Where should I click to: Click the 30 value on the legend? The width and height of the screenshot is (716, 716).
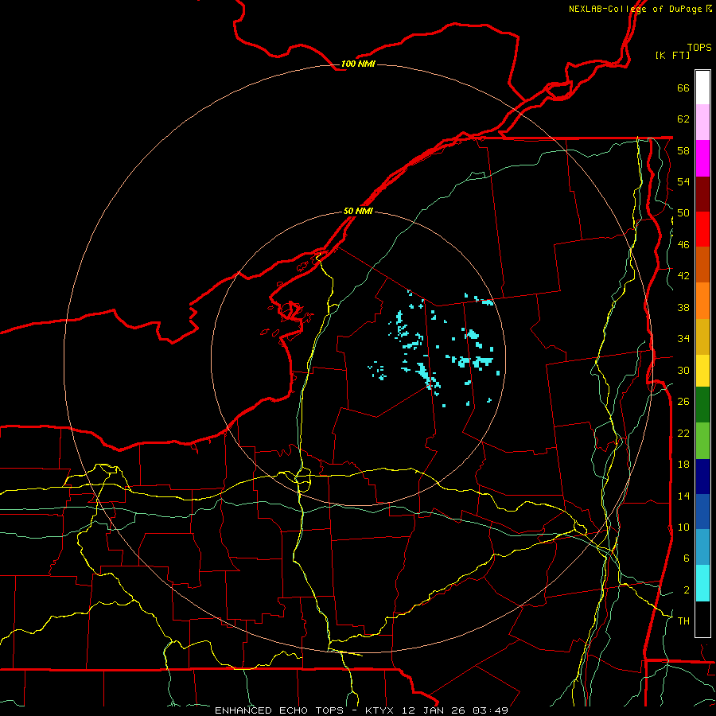(683, 370)
